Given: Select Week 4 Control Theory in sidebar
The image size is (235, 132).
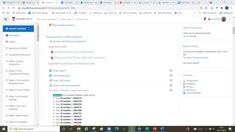Looking at the screenshot, I should (x=19, y=90).
